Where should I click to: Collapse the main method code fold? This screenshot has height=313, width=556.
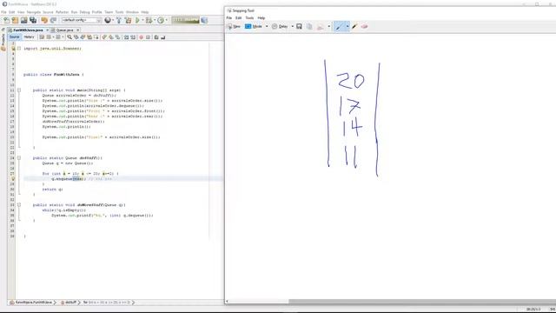(x=19, y=90)
